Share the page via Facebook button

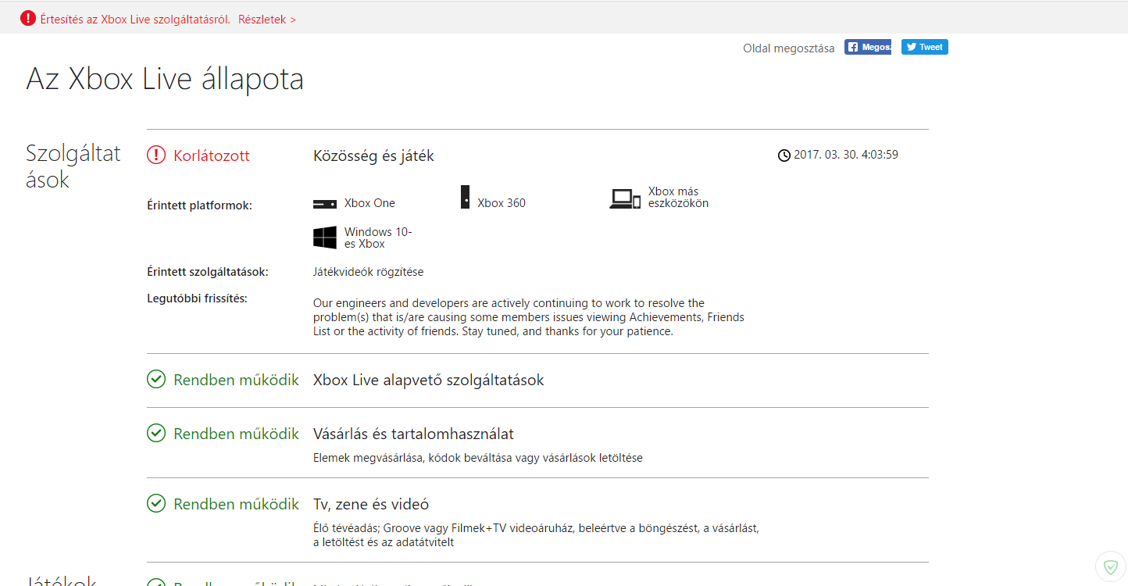click(868, 47)
